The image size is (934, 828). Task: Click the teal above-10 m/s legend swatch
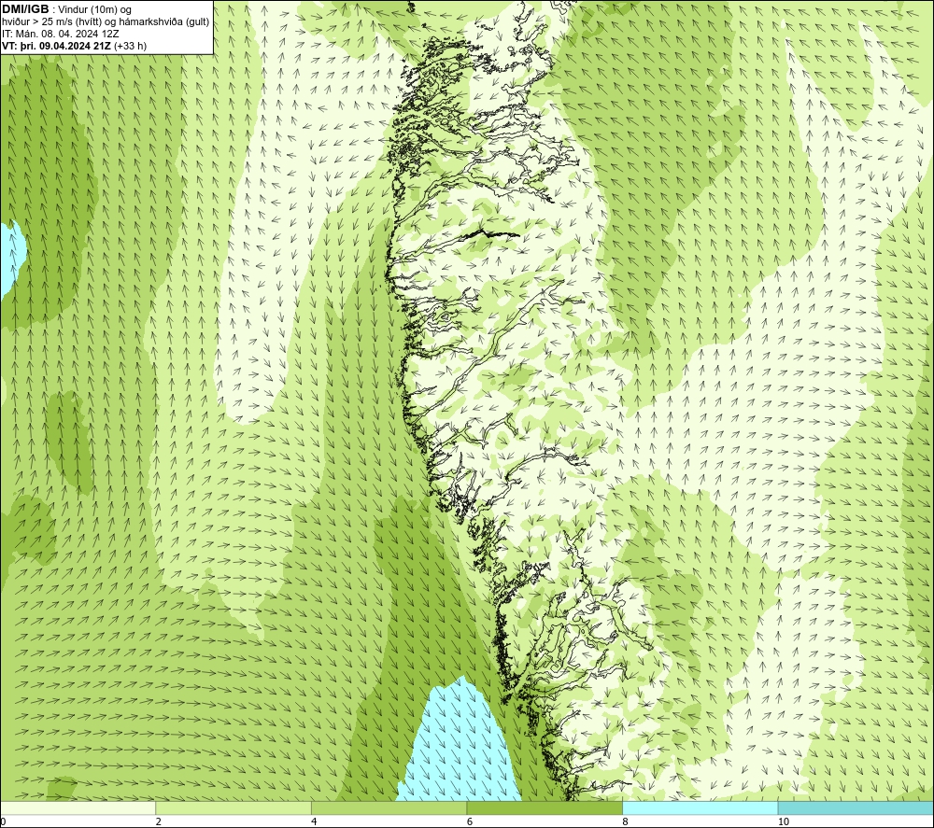[x=856, y=808]
